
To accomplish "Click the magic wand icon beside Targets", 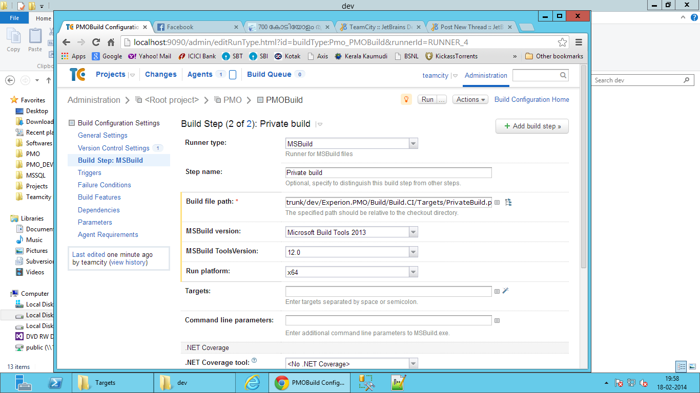I will 505,291.
